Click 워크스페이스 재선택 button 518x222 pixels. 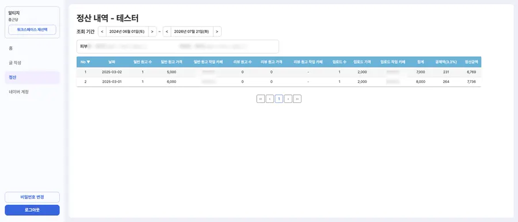32,29
